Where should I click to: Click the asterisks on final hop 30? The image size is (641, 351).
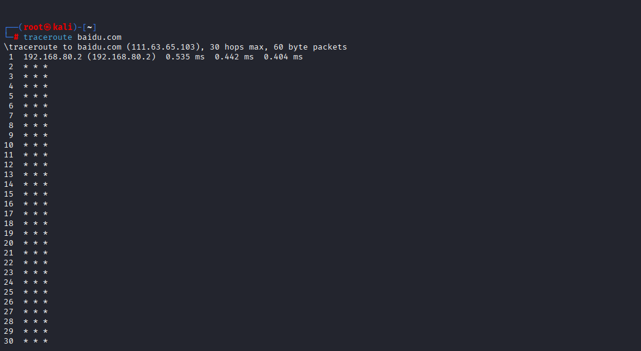pos(36,341)
